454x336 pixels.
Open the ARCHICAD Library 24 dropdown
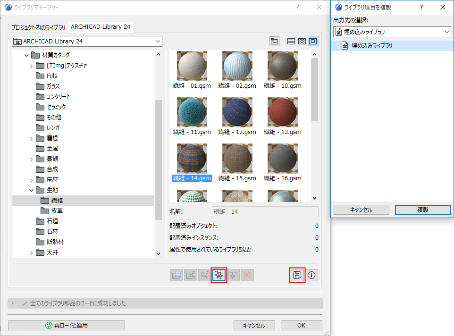click(x=87, y=42)
